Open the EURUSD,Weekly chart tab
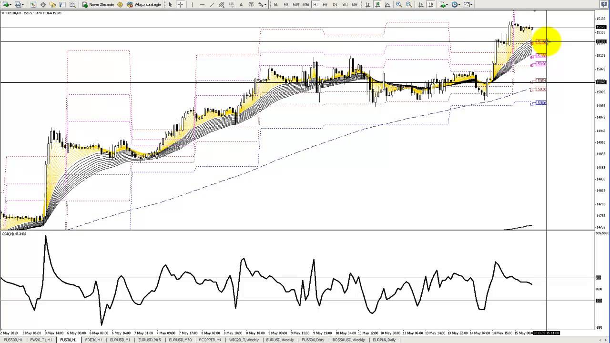 coord(280,340)
